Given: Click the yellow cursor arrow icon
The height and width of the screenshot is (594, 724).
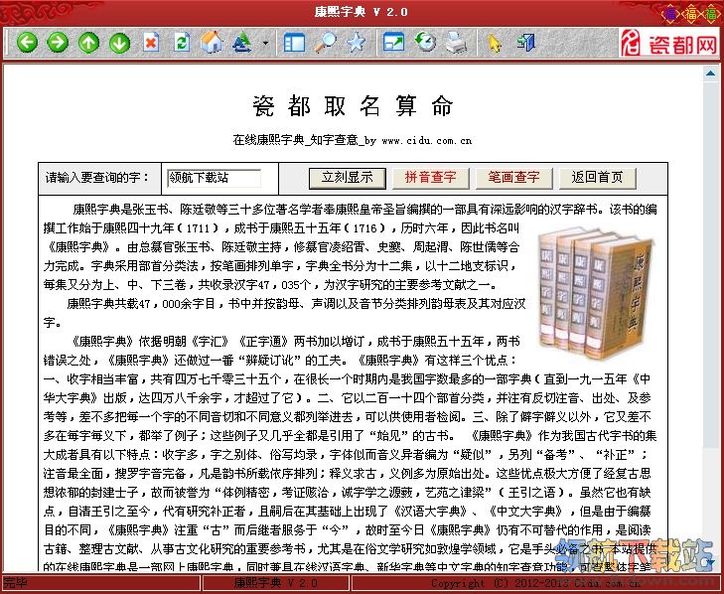Looking at the screenshot, I should click(x=494, y=44).
